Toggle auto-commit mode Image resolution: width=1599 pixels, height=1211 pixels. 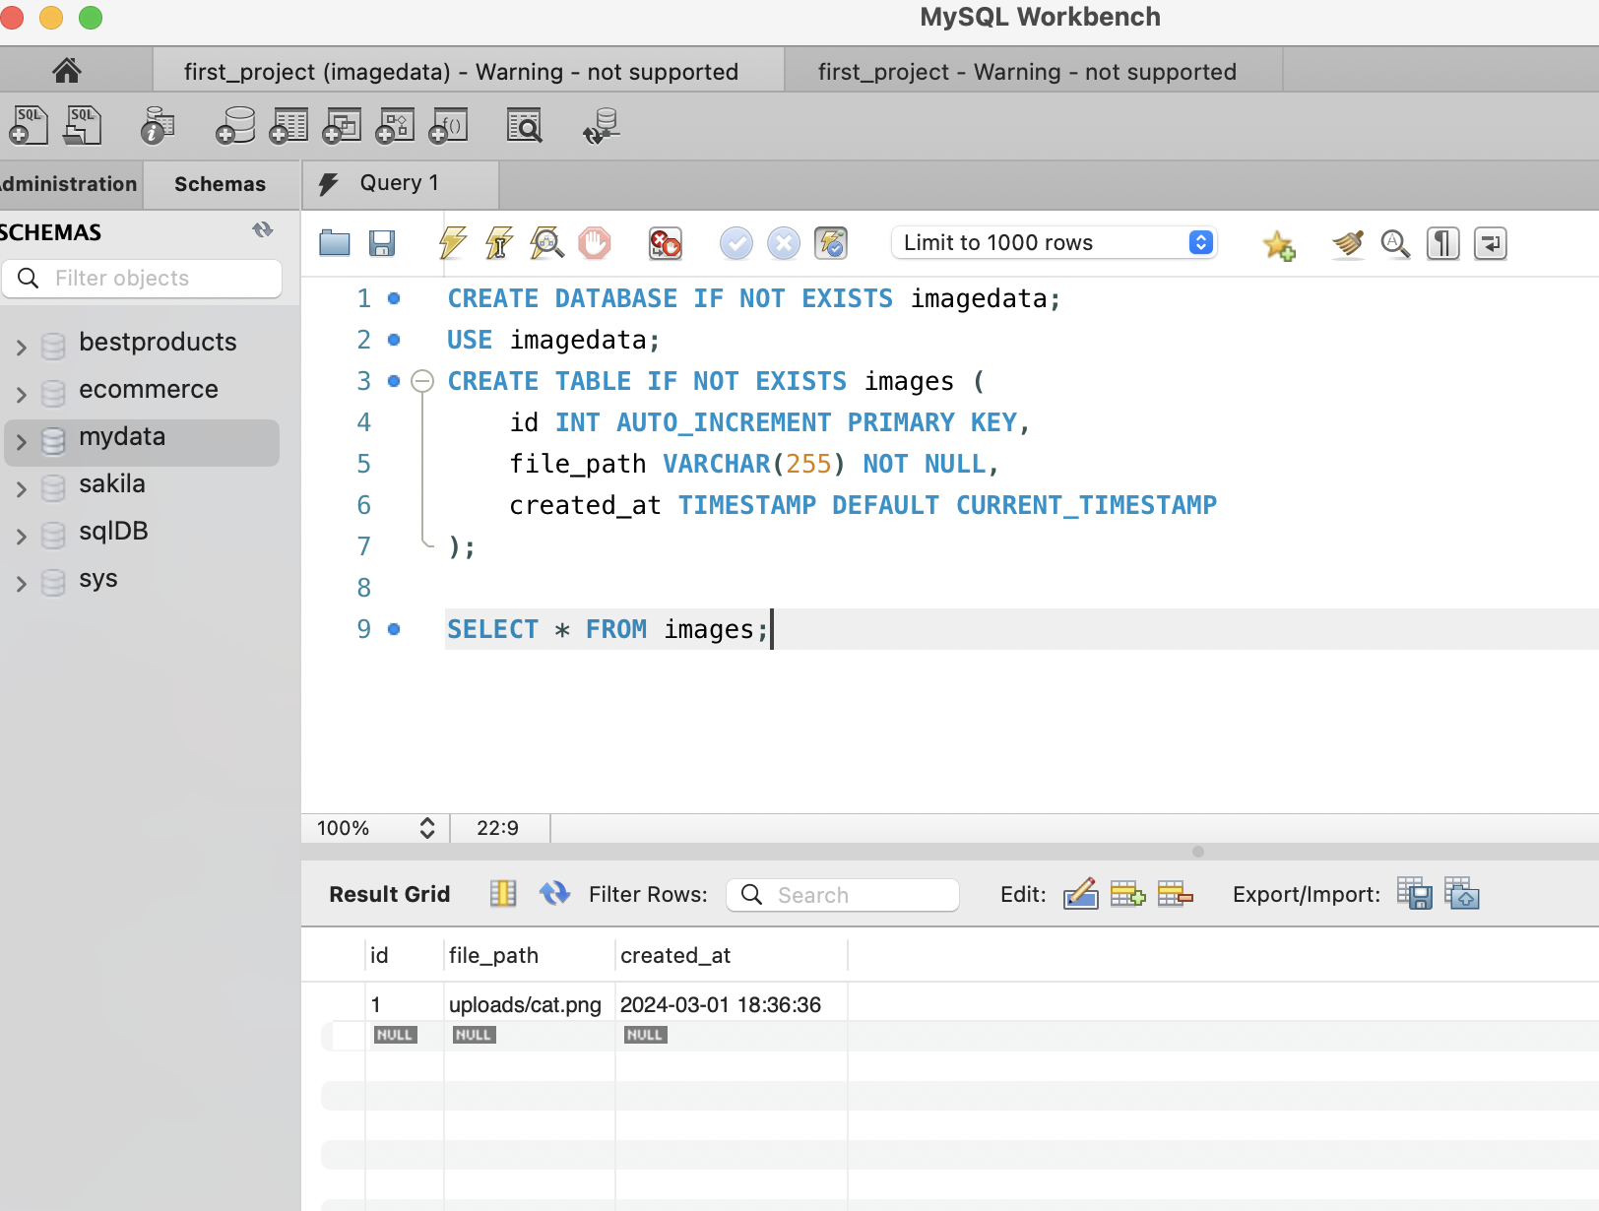tap(831, 243)
